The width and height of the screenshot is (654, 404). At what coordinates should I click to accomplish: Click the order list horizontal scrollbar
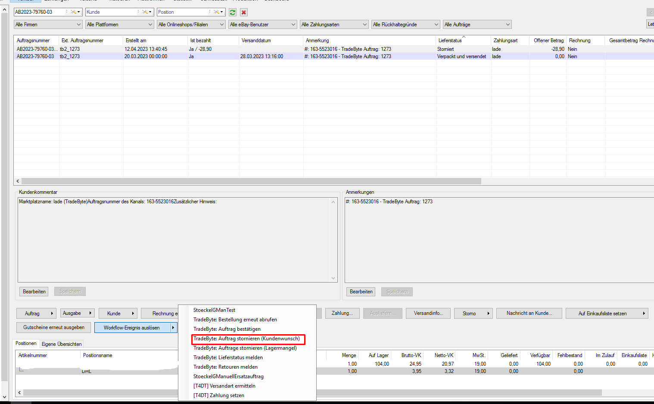coord(251,181)
